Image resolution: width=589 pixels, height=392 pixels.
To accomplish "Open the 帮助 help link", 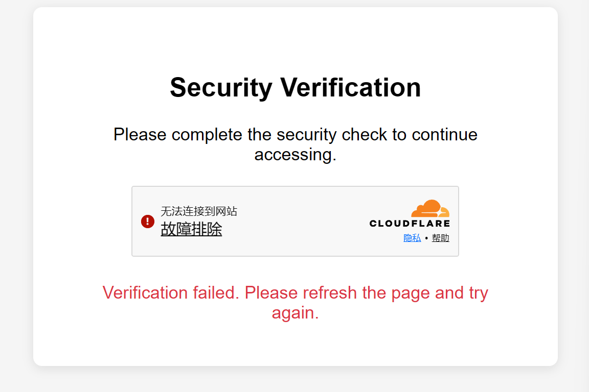I will click(x=440, y=238).
